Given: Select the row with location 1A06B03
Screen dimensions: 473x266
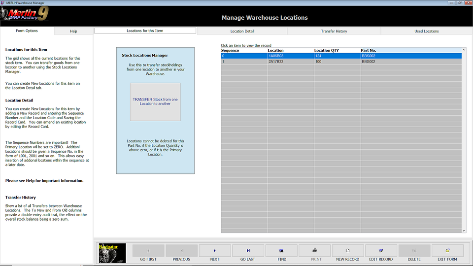Looking at the screenshot, I should tap(291, 56).
